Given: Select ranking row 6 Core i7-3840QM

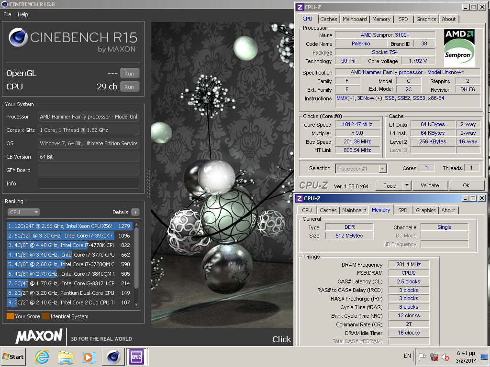Looking at the screenshot, I should click(69, 274).
